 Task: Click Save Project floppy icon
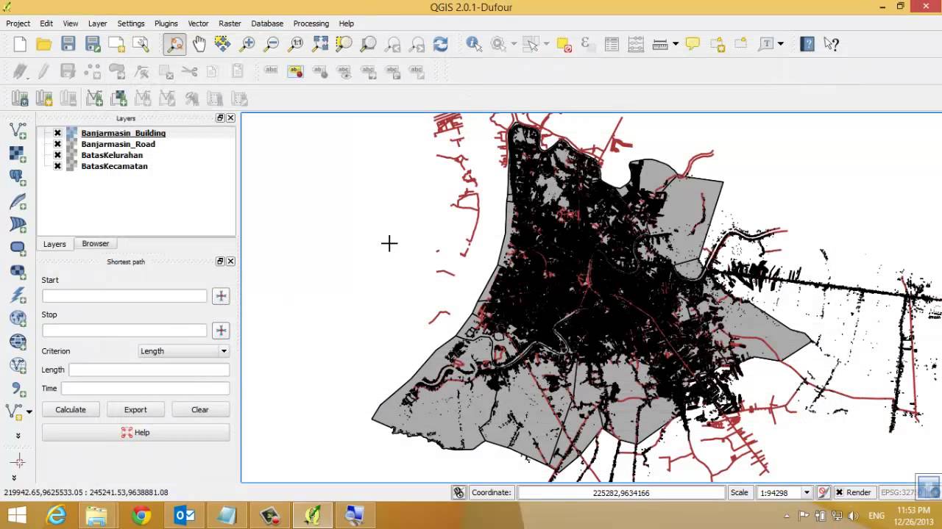point(68,44)
